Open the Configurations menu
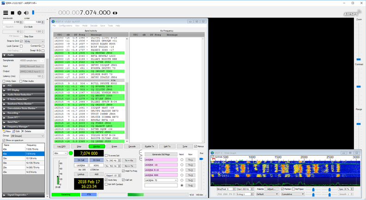366x200 pixels. click(x=66, y=26)
